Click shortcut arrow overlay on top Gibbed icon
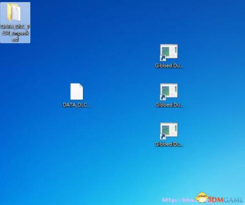Viewport: 245px width, 205px height. point(163,58)
